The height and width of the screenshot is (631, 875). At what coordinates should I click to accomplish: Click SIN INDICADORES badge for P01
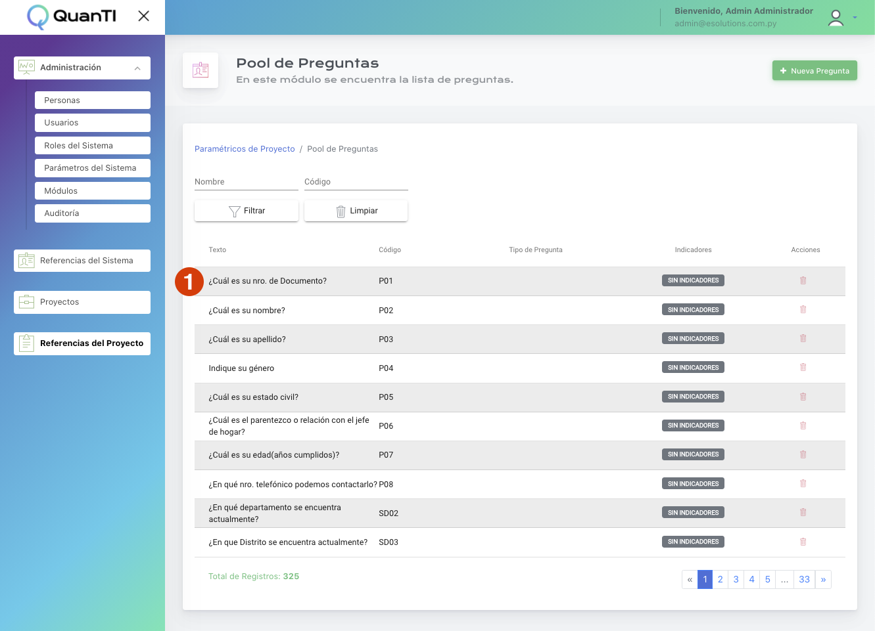[x=693, y=280]
